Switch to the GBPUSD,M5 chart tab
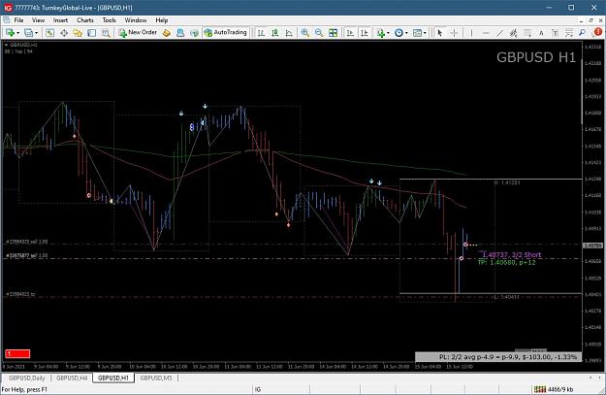This screenshot has width=606, height=395. 156,378
